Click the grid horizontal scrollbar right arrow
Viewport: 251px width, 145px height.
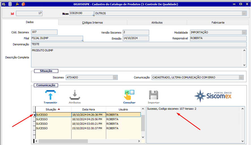click(139, 141)
